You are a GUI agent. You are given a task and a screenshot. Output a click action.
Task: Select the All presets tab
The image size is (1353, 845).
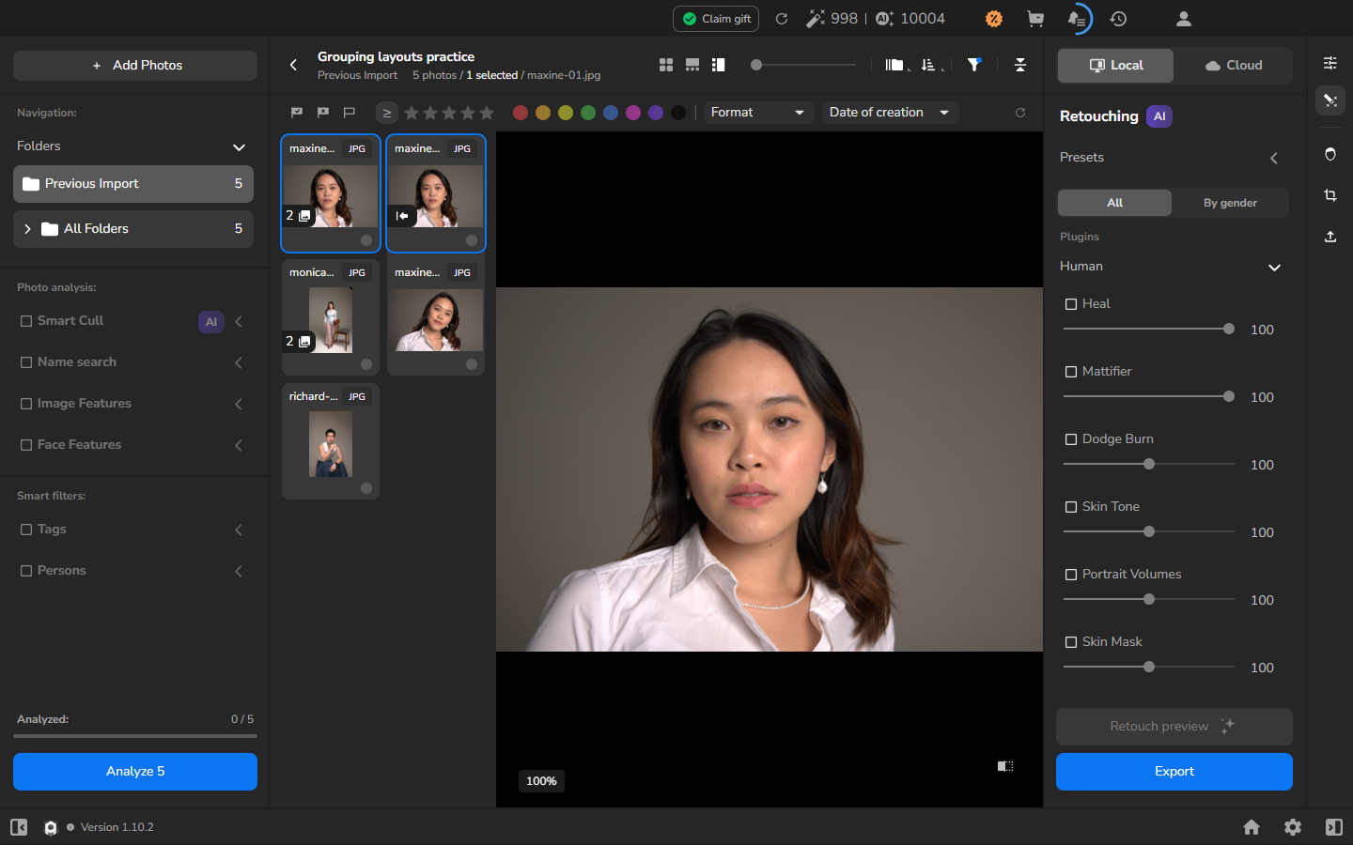(x=1114, y=203)
